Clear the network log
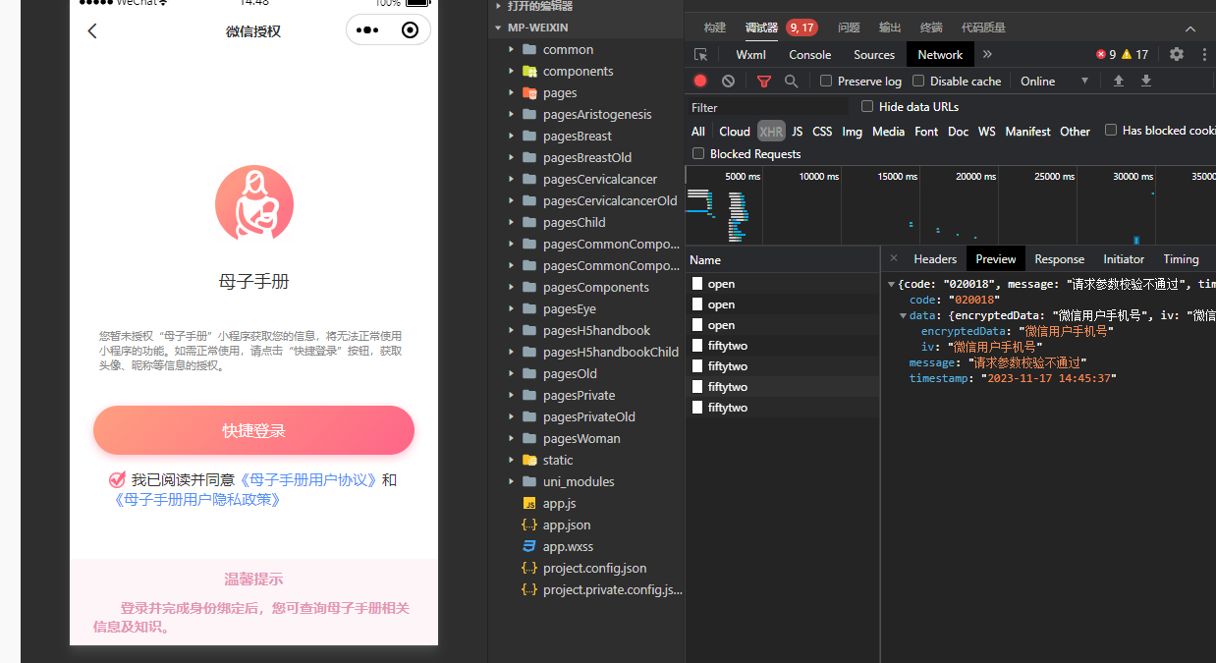 pyautogui.click(x=728, y=82)
